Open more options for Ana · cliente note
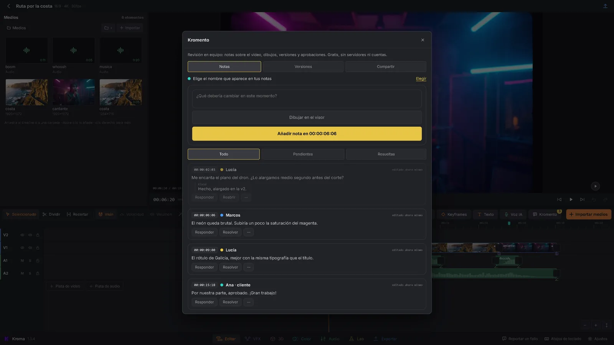The height and width of the screenshot is (345, 614). [249, 302]
